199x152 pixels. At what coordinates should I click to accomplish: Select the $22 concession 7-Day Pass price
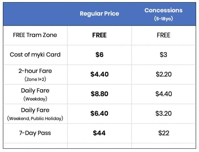coord(164,133)
